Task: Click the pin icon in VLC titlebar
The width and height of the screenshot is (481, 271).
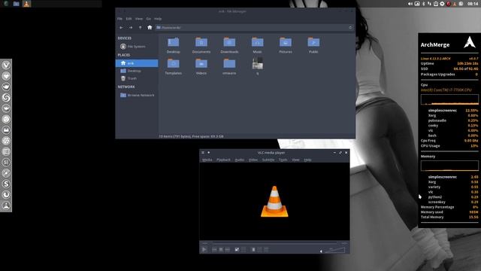Action: (x=209, y=152)
